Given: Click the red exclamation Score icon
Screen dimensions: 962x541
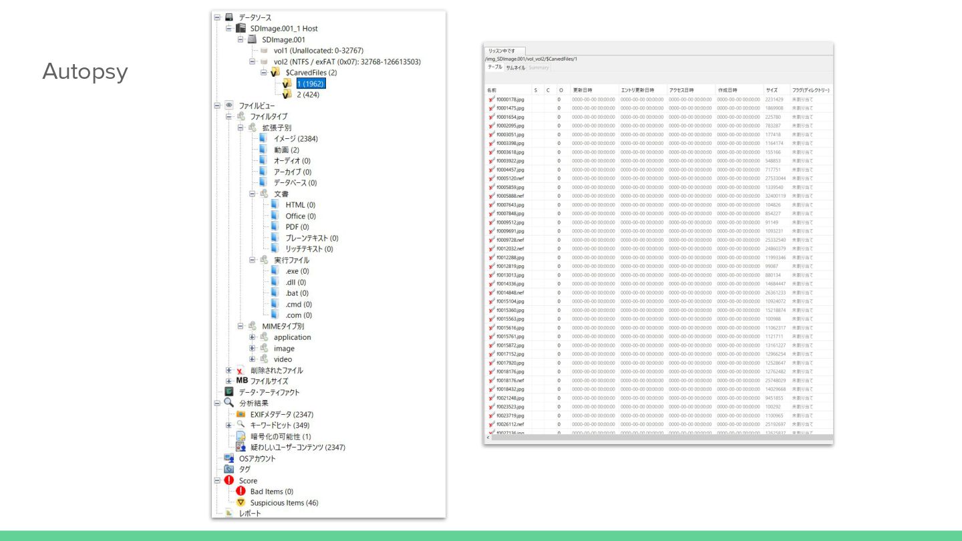Looking at the screenshot, I should pyautogui.click(x=229, y=480).
